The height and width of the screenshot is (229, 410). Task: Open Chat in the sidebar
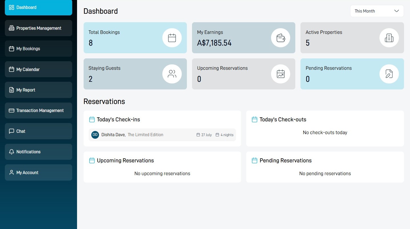pyautogui.click(x=39, y=131)
